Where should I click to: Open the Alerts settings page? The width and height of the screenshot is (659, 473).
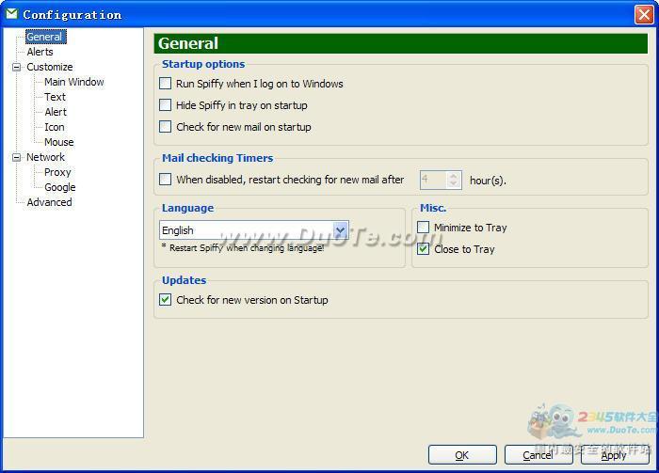(40, 52)
